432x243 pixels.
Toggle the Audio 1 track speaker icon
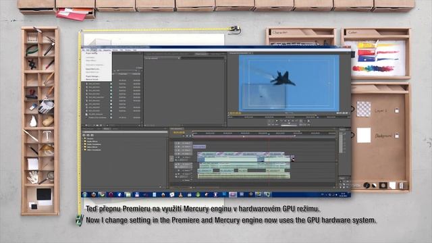pos(176,165)
